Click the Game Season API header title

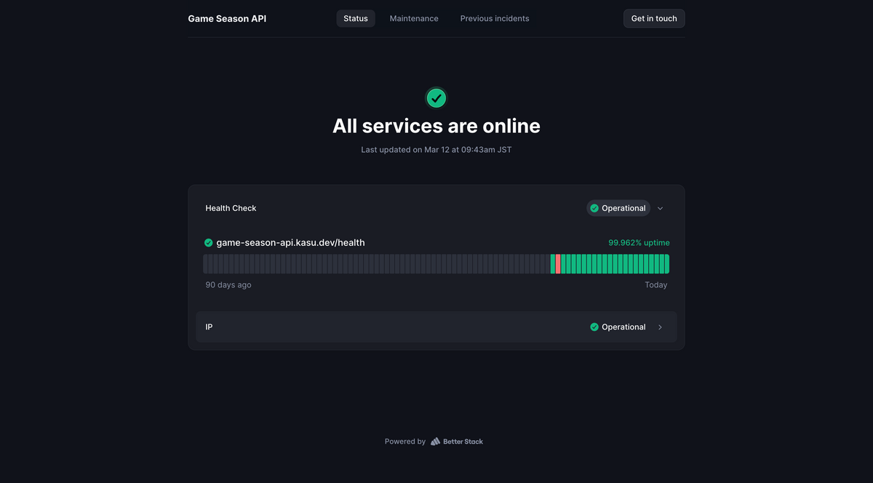[x=227, y=18]
